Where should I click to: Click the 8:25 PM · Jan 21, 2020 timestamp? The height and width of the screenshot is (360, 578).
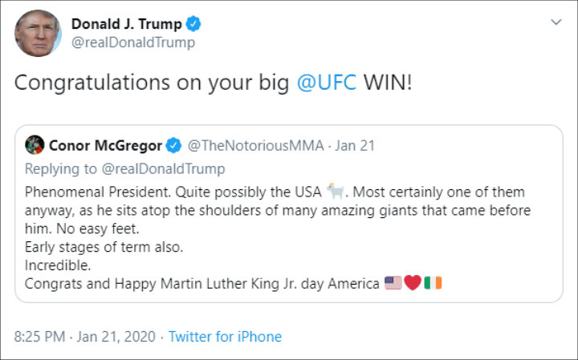click(85, 337)
